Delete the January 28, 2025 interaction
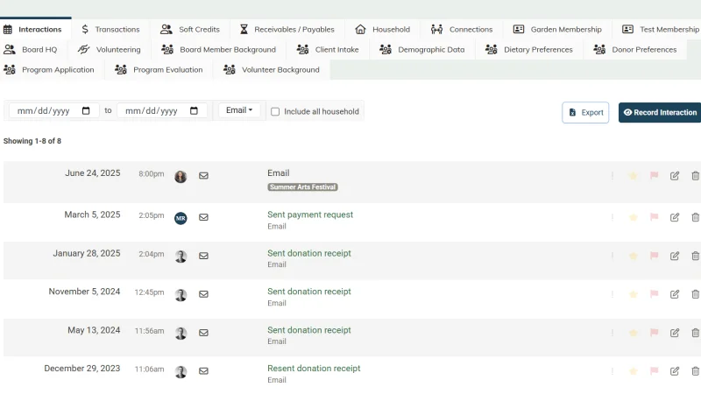The image size is (701, 394). [x=695, y=256]
